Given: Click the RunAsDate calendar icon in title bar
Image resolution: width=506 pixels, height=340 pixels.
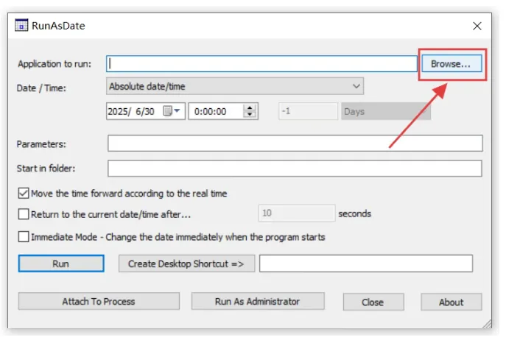Looking at the screenshot, I should 21,25.
